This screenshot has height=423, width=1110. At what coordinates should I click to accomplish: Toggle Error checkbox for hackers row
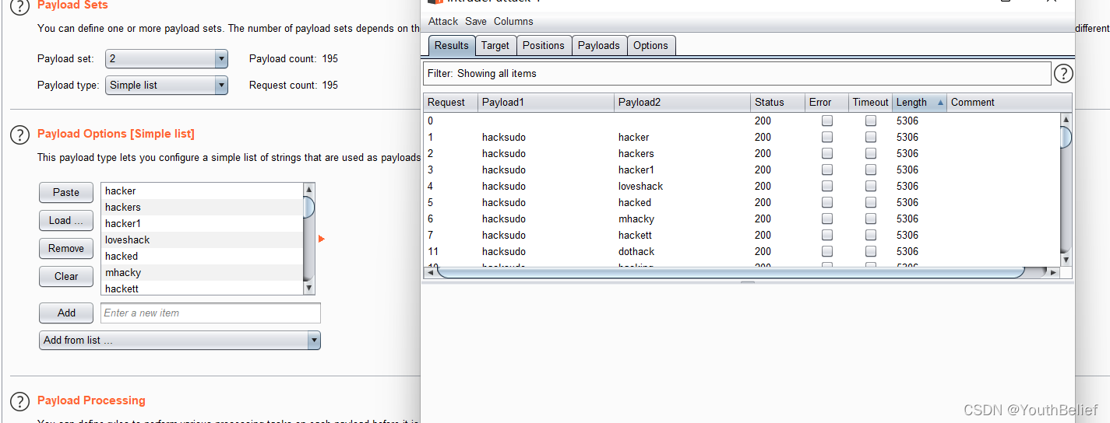click(x=827, y=153)
